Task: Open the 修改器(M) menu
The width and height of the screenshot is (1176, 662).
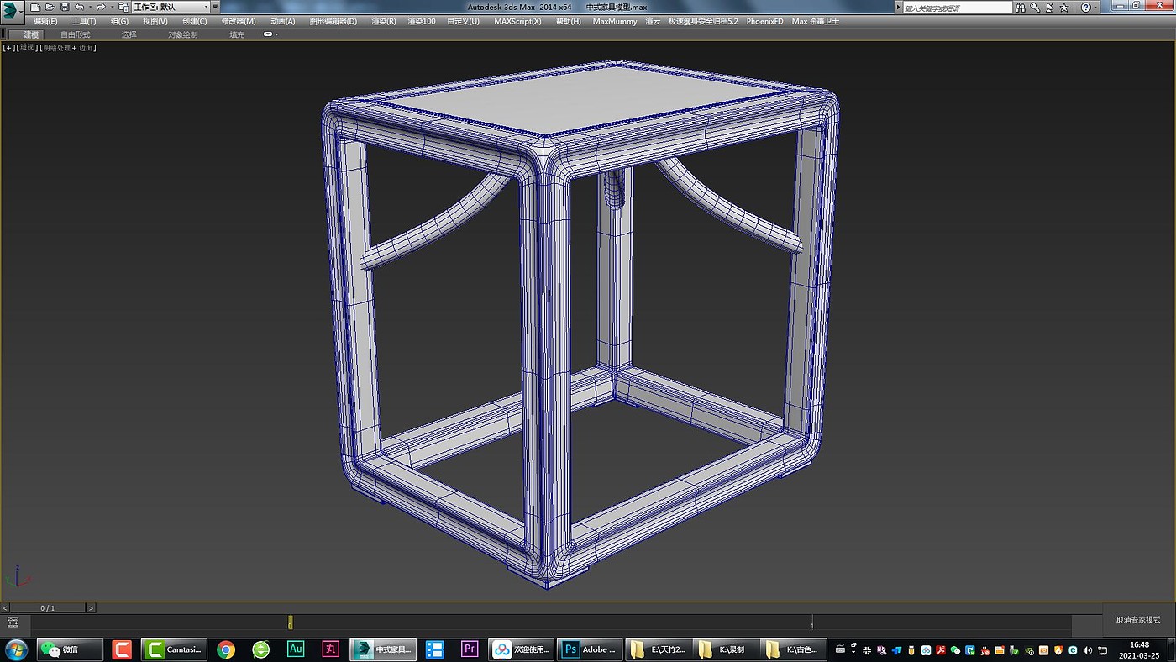Action: 239,21
